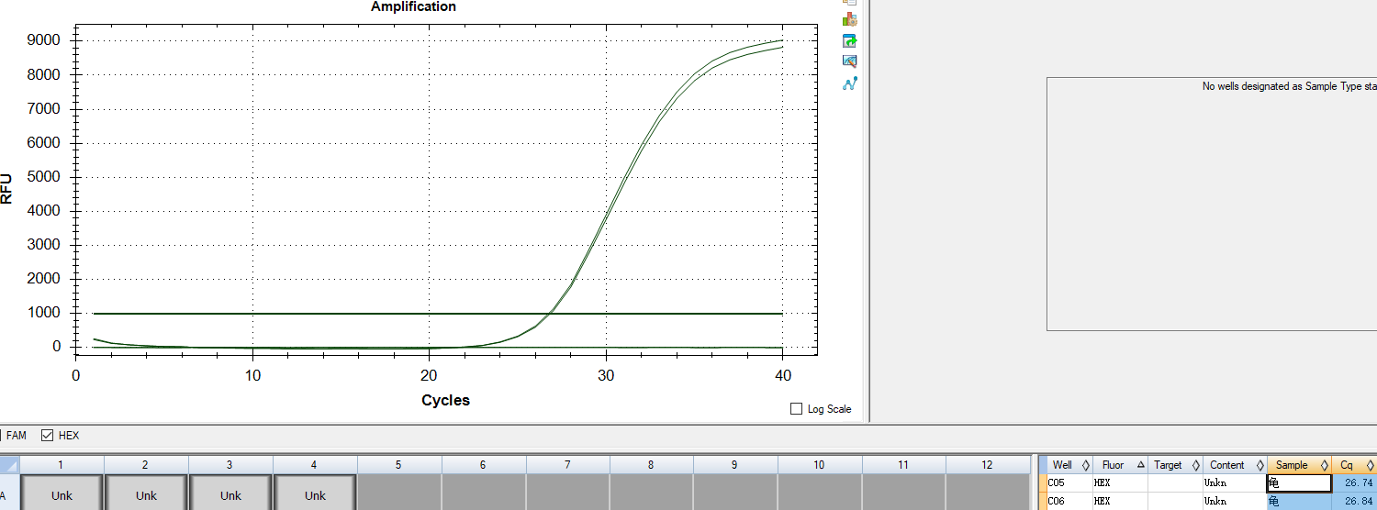Edit the Sample field for well C05
The width and height of the screenshot is (1377, 510).
pos(1299,483)
